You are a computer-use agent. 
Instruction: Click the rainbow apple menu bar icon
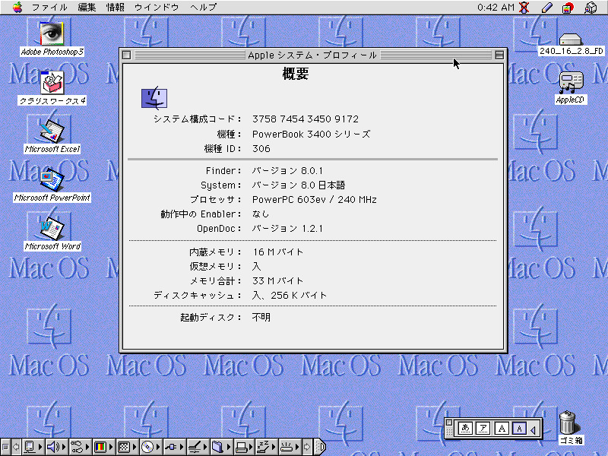click(568, 8)
